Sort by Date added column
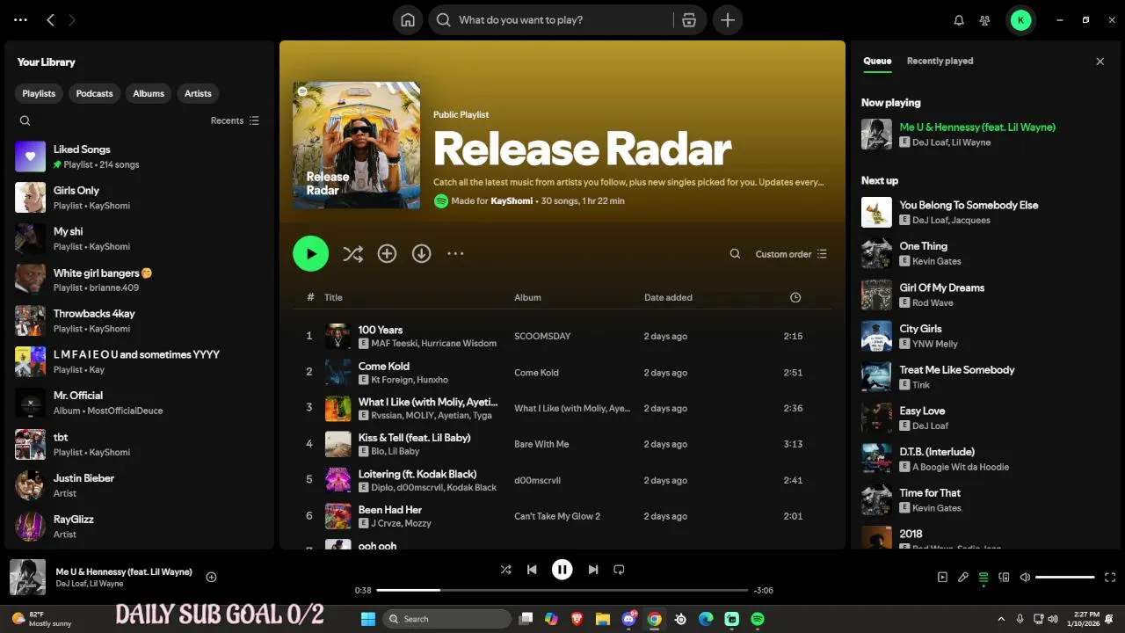This screenshot has height=633, width=1125. click(x=668, y=297)
